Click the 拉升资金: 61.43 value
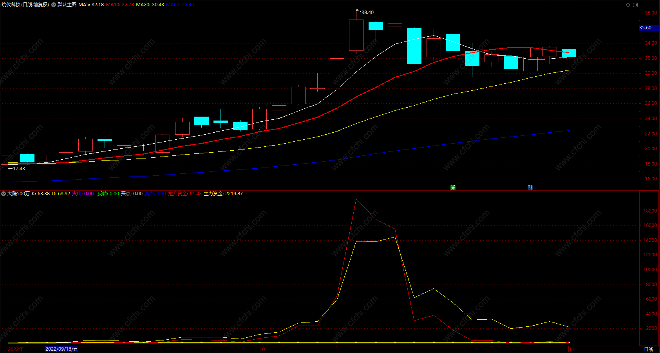 coord(185,194)
